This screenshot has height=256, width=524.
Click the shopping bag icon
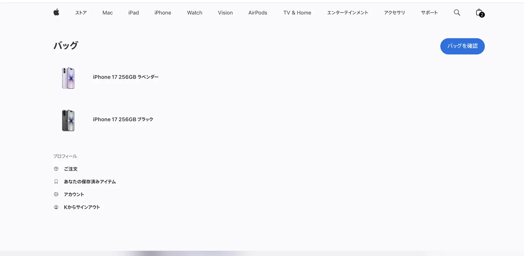tap(480, 13)
